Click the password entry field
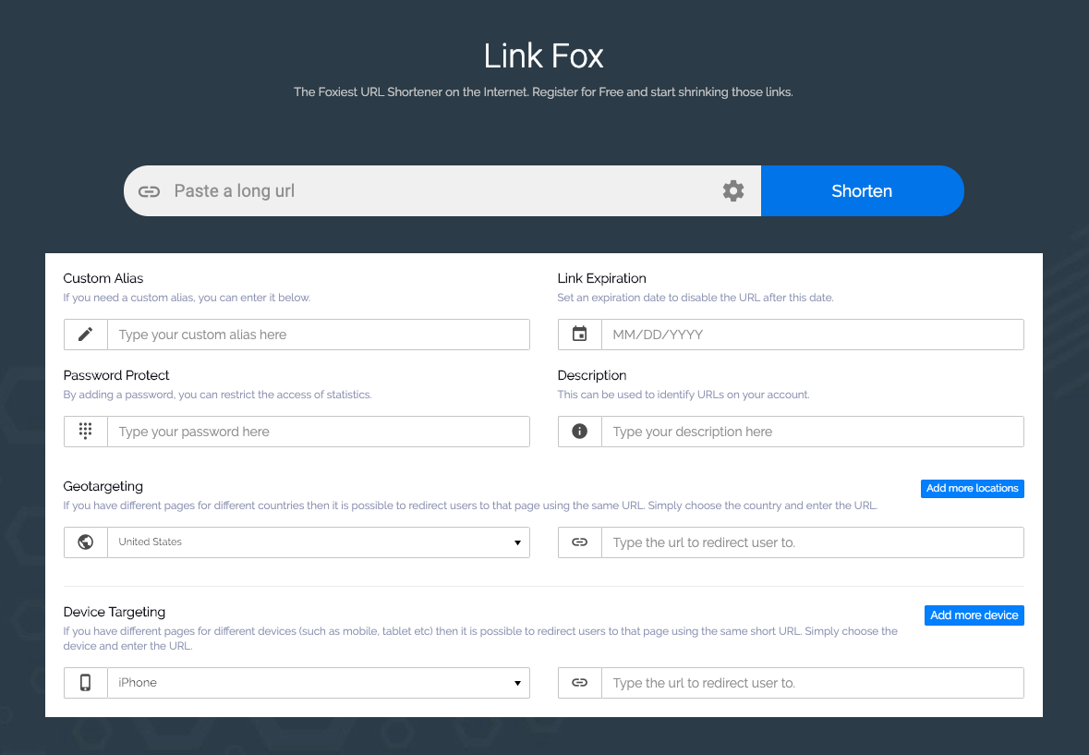The width and height of the screenshot is (1089, 755). (x=319, y=431)
